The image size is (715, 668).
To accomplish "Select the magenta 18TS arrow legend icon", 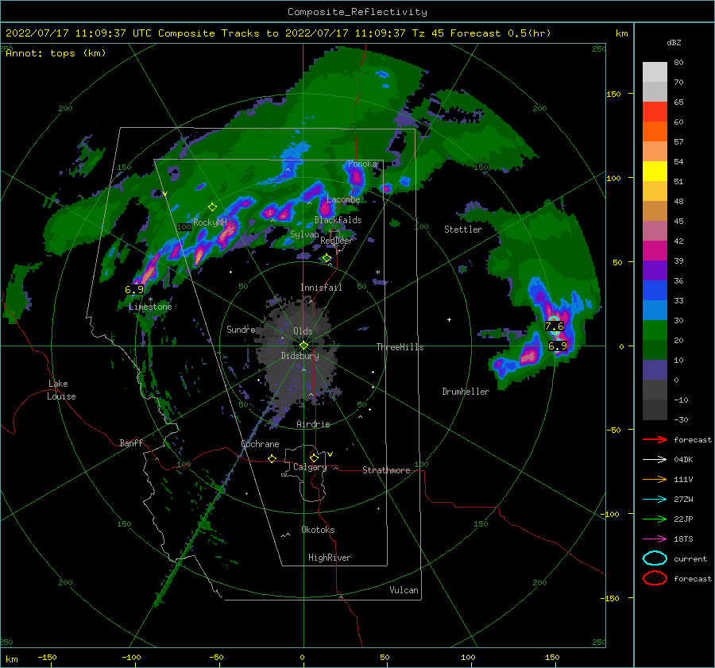I will [655, 539].
